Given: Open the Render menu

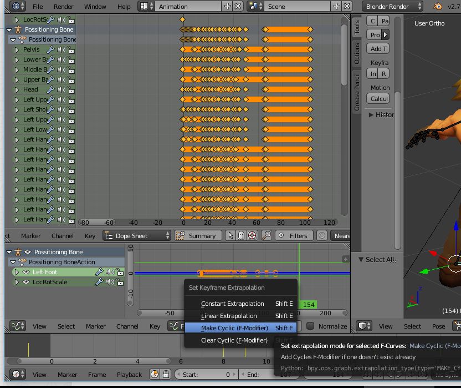Looking at the screenshot, I should click(x=64, y=7).
